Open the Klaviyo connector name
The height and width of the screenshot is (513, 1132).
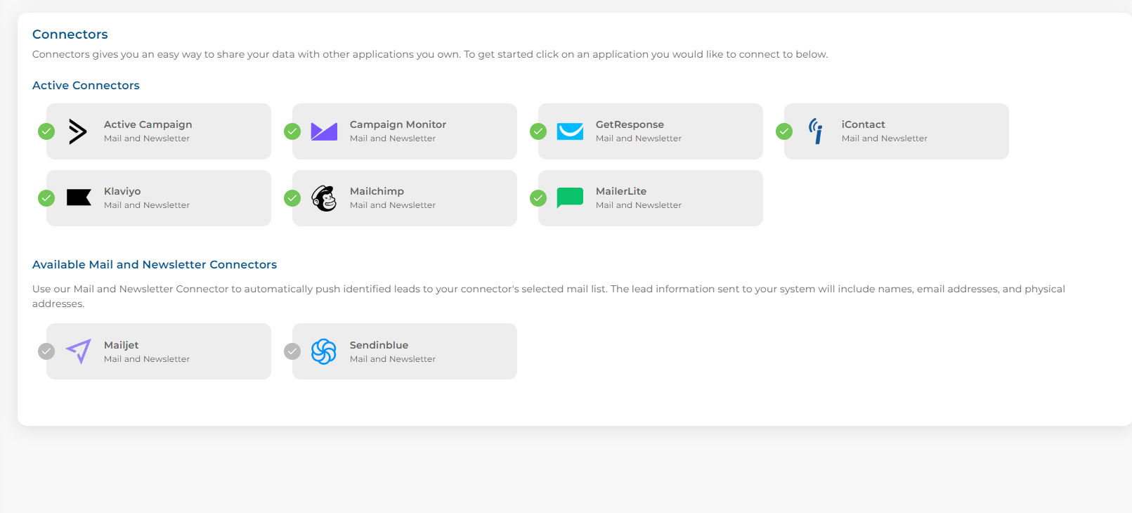(122, 191)
